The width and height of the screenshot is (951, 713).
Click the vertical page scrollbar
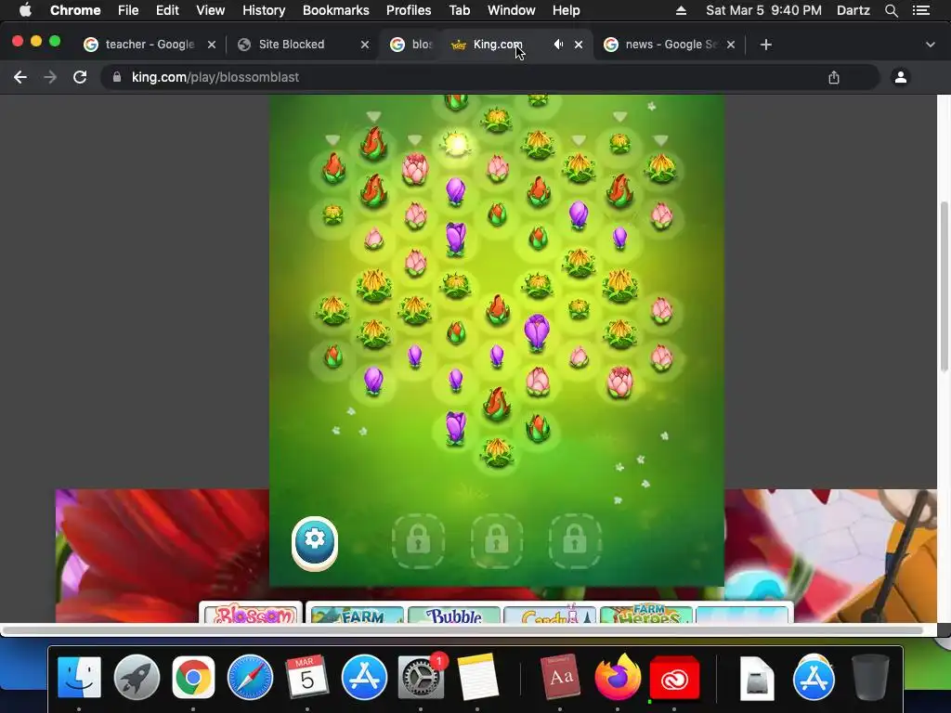pyautogui.click(x=944, y=285)
